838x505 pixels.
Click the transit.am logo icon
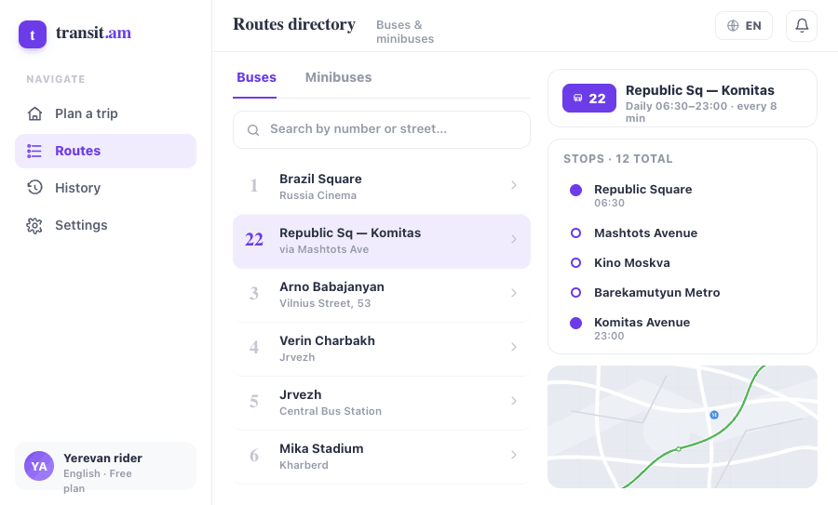pyautogui.click(x=33, y=34)
